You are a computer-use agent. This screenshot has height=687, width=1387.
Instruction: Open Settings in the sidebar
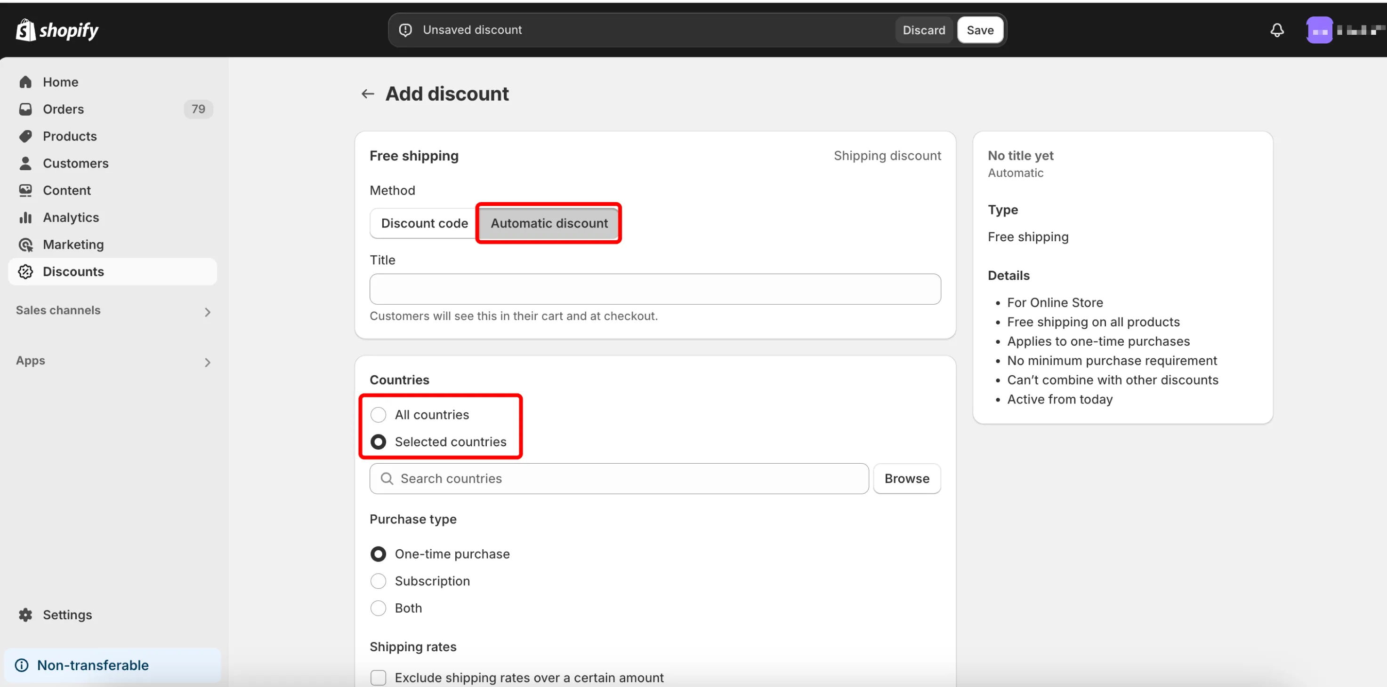point(113,615)
